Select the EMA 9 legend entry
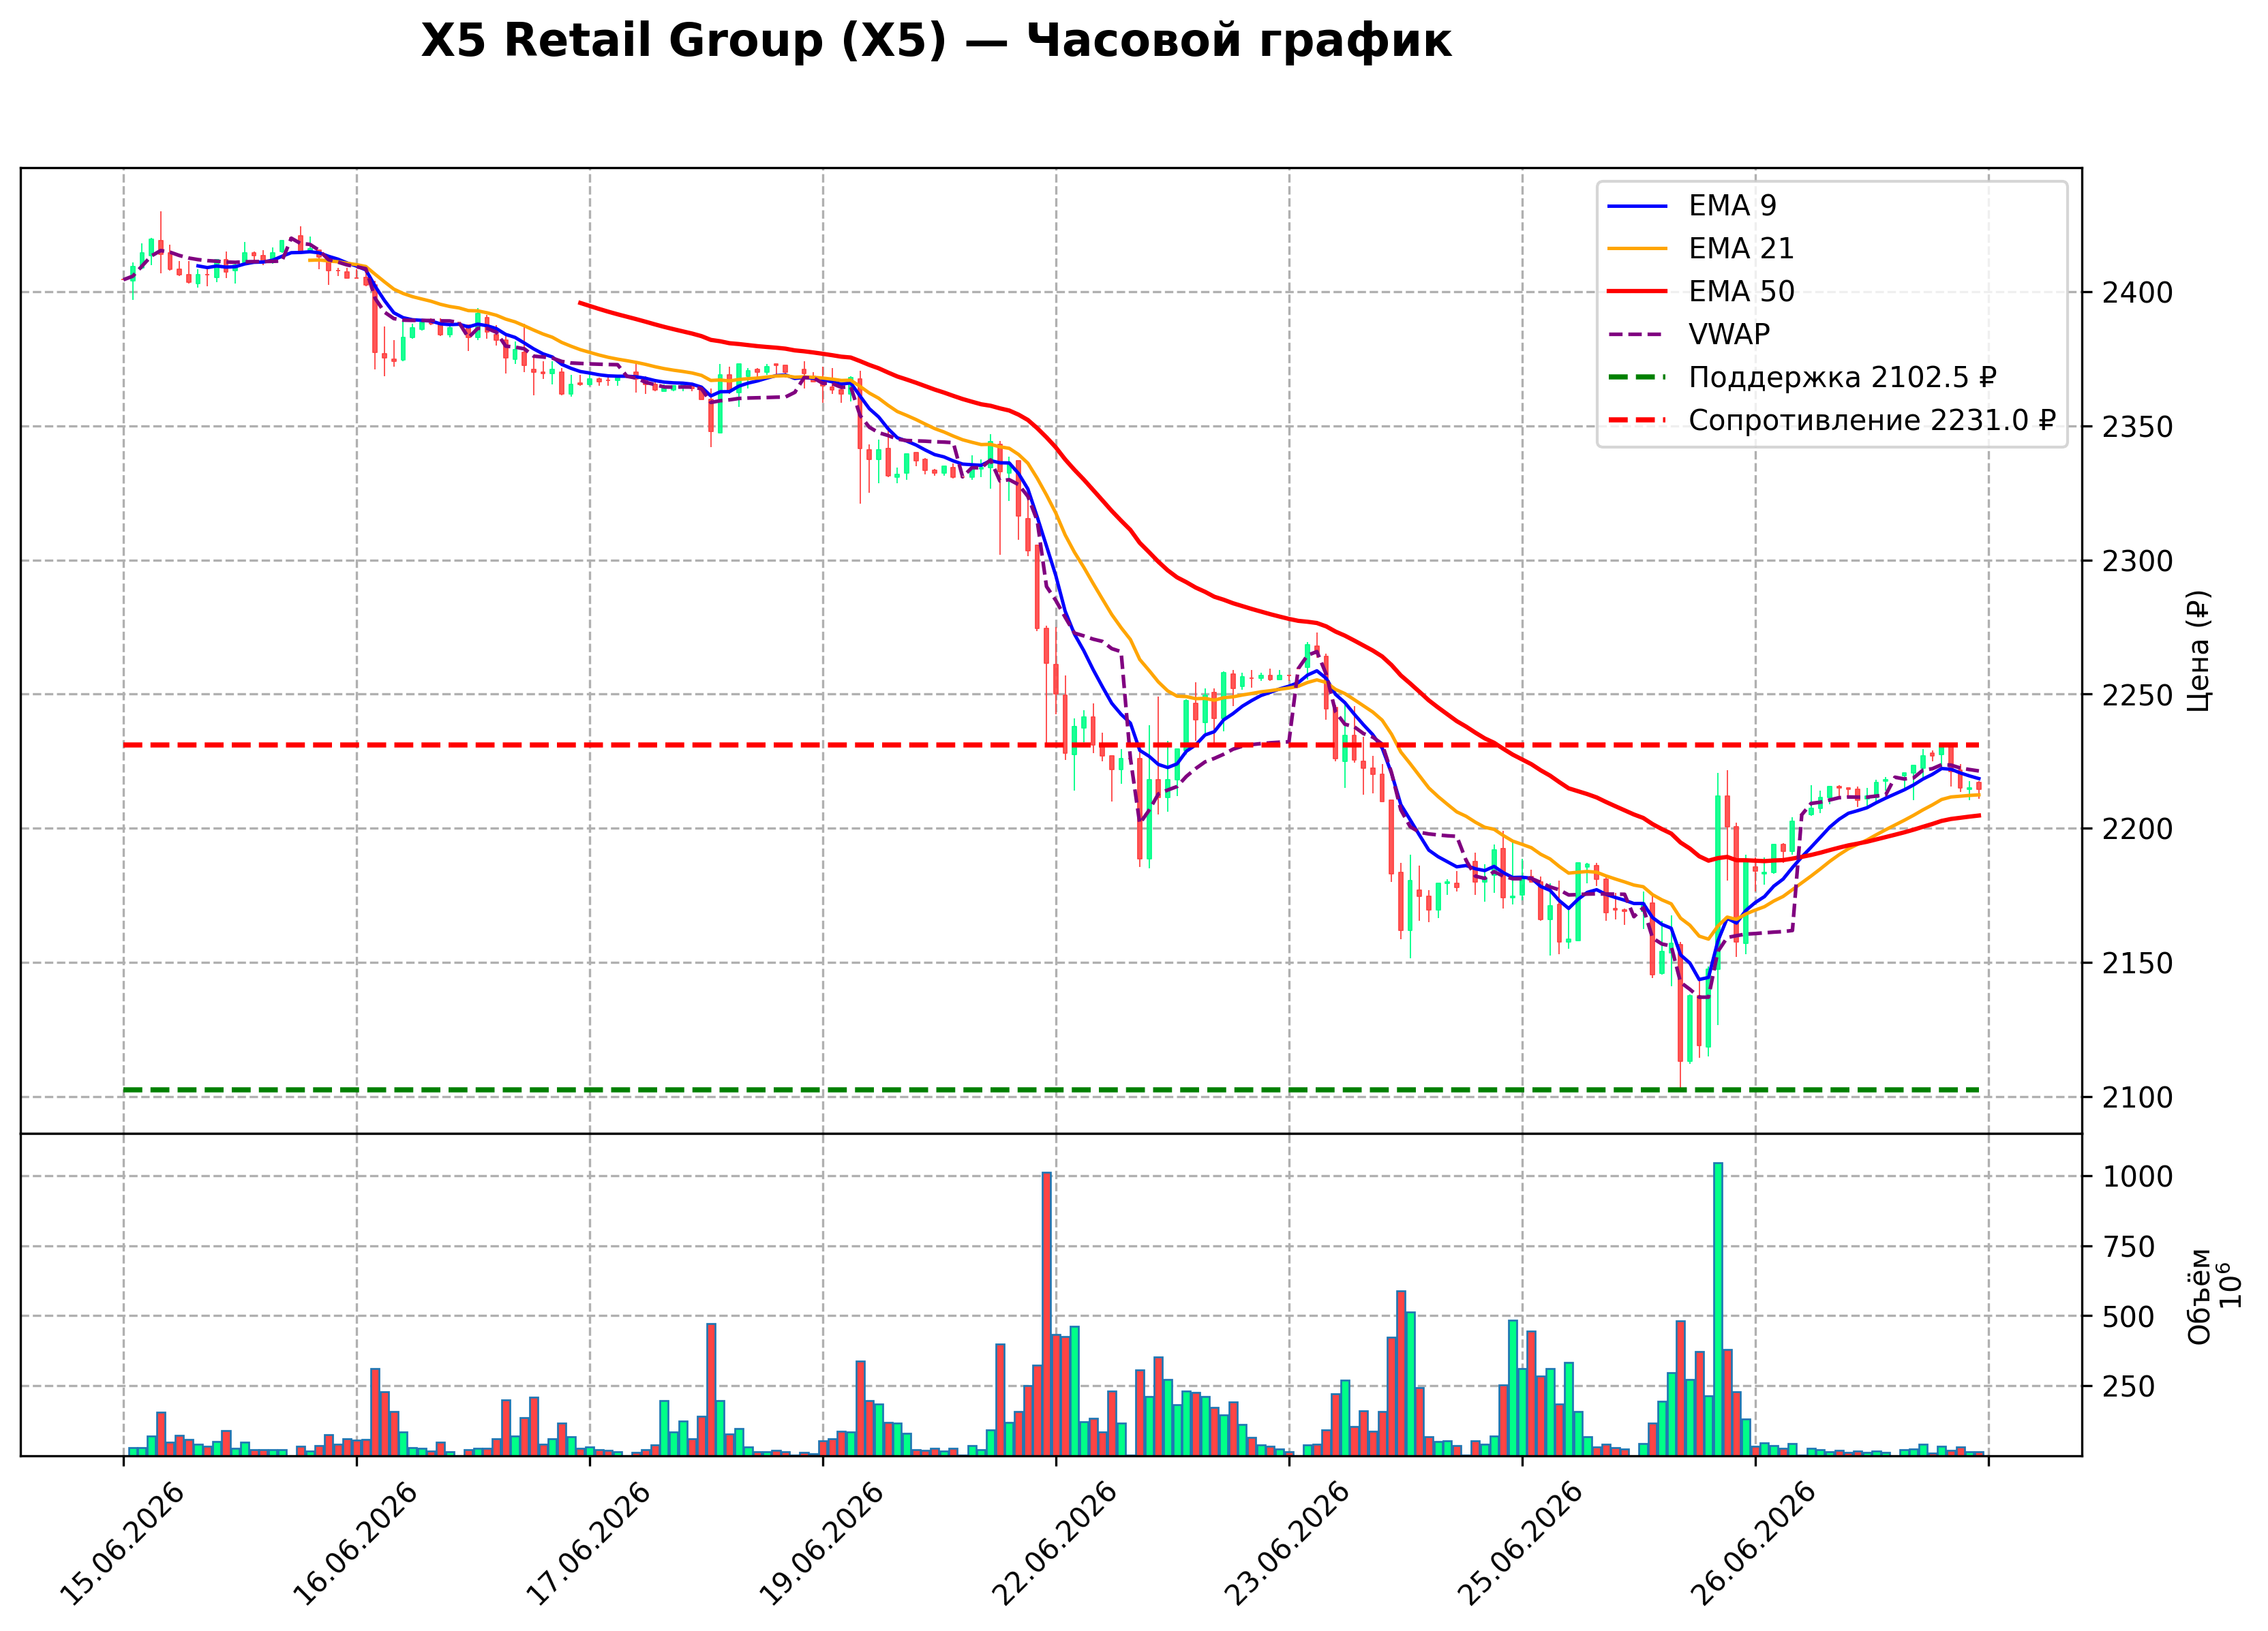This screenshot has height=1631, width=2268. (x=1692, y=205)
